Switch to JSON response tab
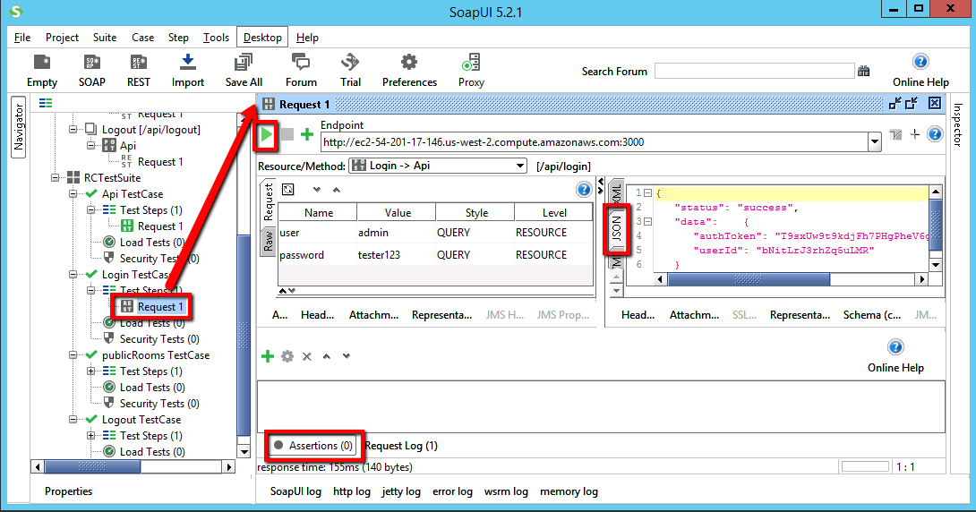 click(x=616, y=229)
